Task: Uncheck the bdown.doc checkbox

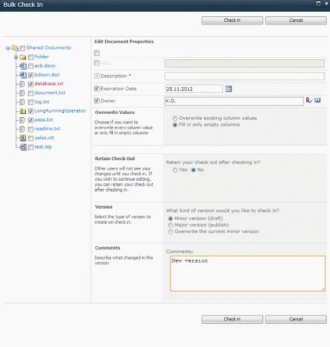Action: 31,75
